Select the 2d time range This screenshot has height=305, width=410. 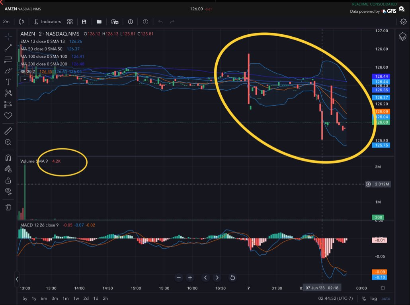pyautogui.click(x=86, y=298)
